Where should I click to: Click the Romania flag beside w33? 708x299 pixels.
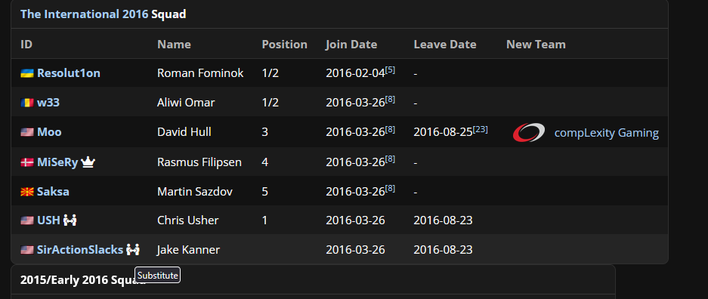click(27, 103)
